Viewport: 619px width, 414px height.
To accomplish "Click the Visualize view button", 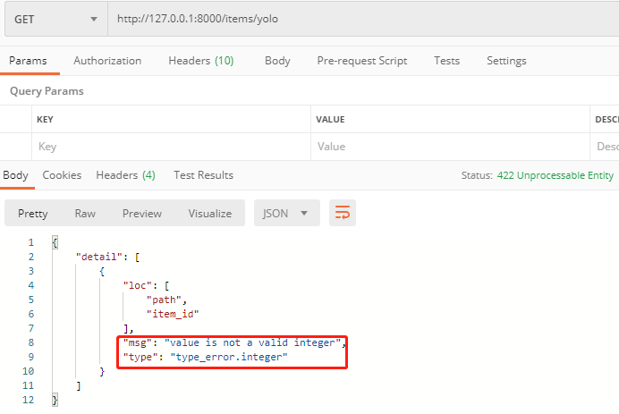I will [209, 214].
